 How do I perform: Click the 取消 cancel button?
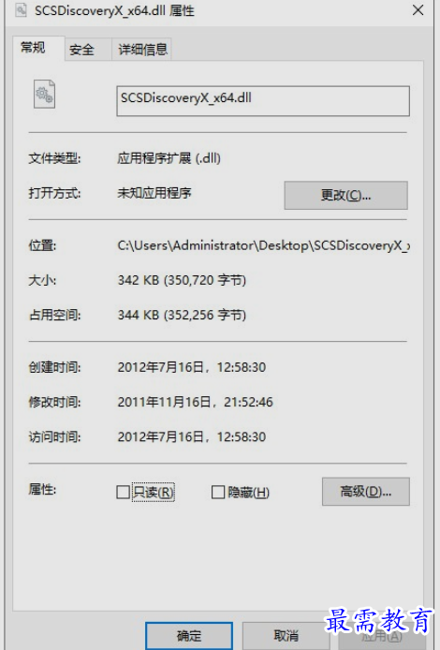coord(286,636)
